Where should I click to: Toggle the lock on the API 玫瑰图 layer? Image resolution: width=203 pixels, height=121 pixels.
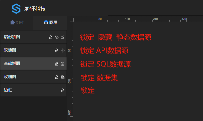(x=57, y=51)
